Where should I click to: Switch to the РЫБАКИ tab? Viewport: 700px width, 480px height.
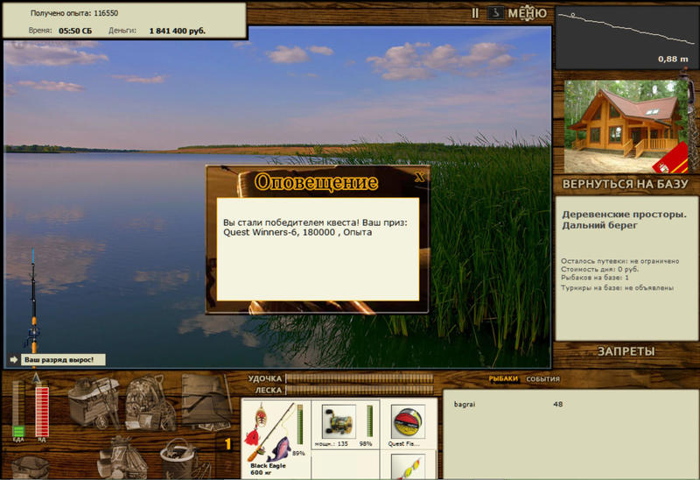tap(503, 379)
